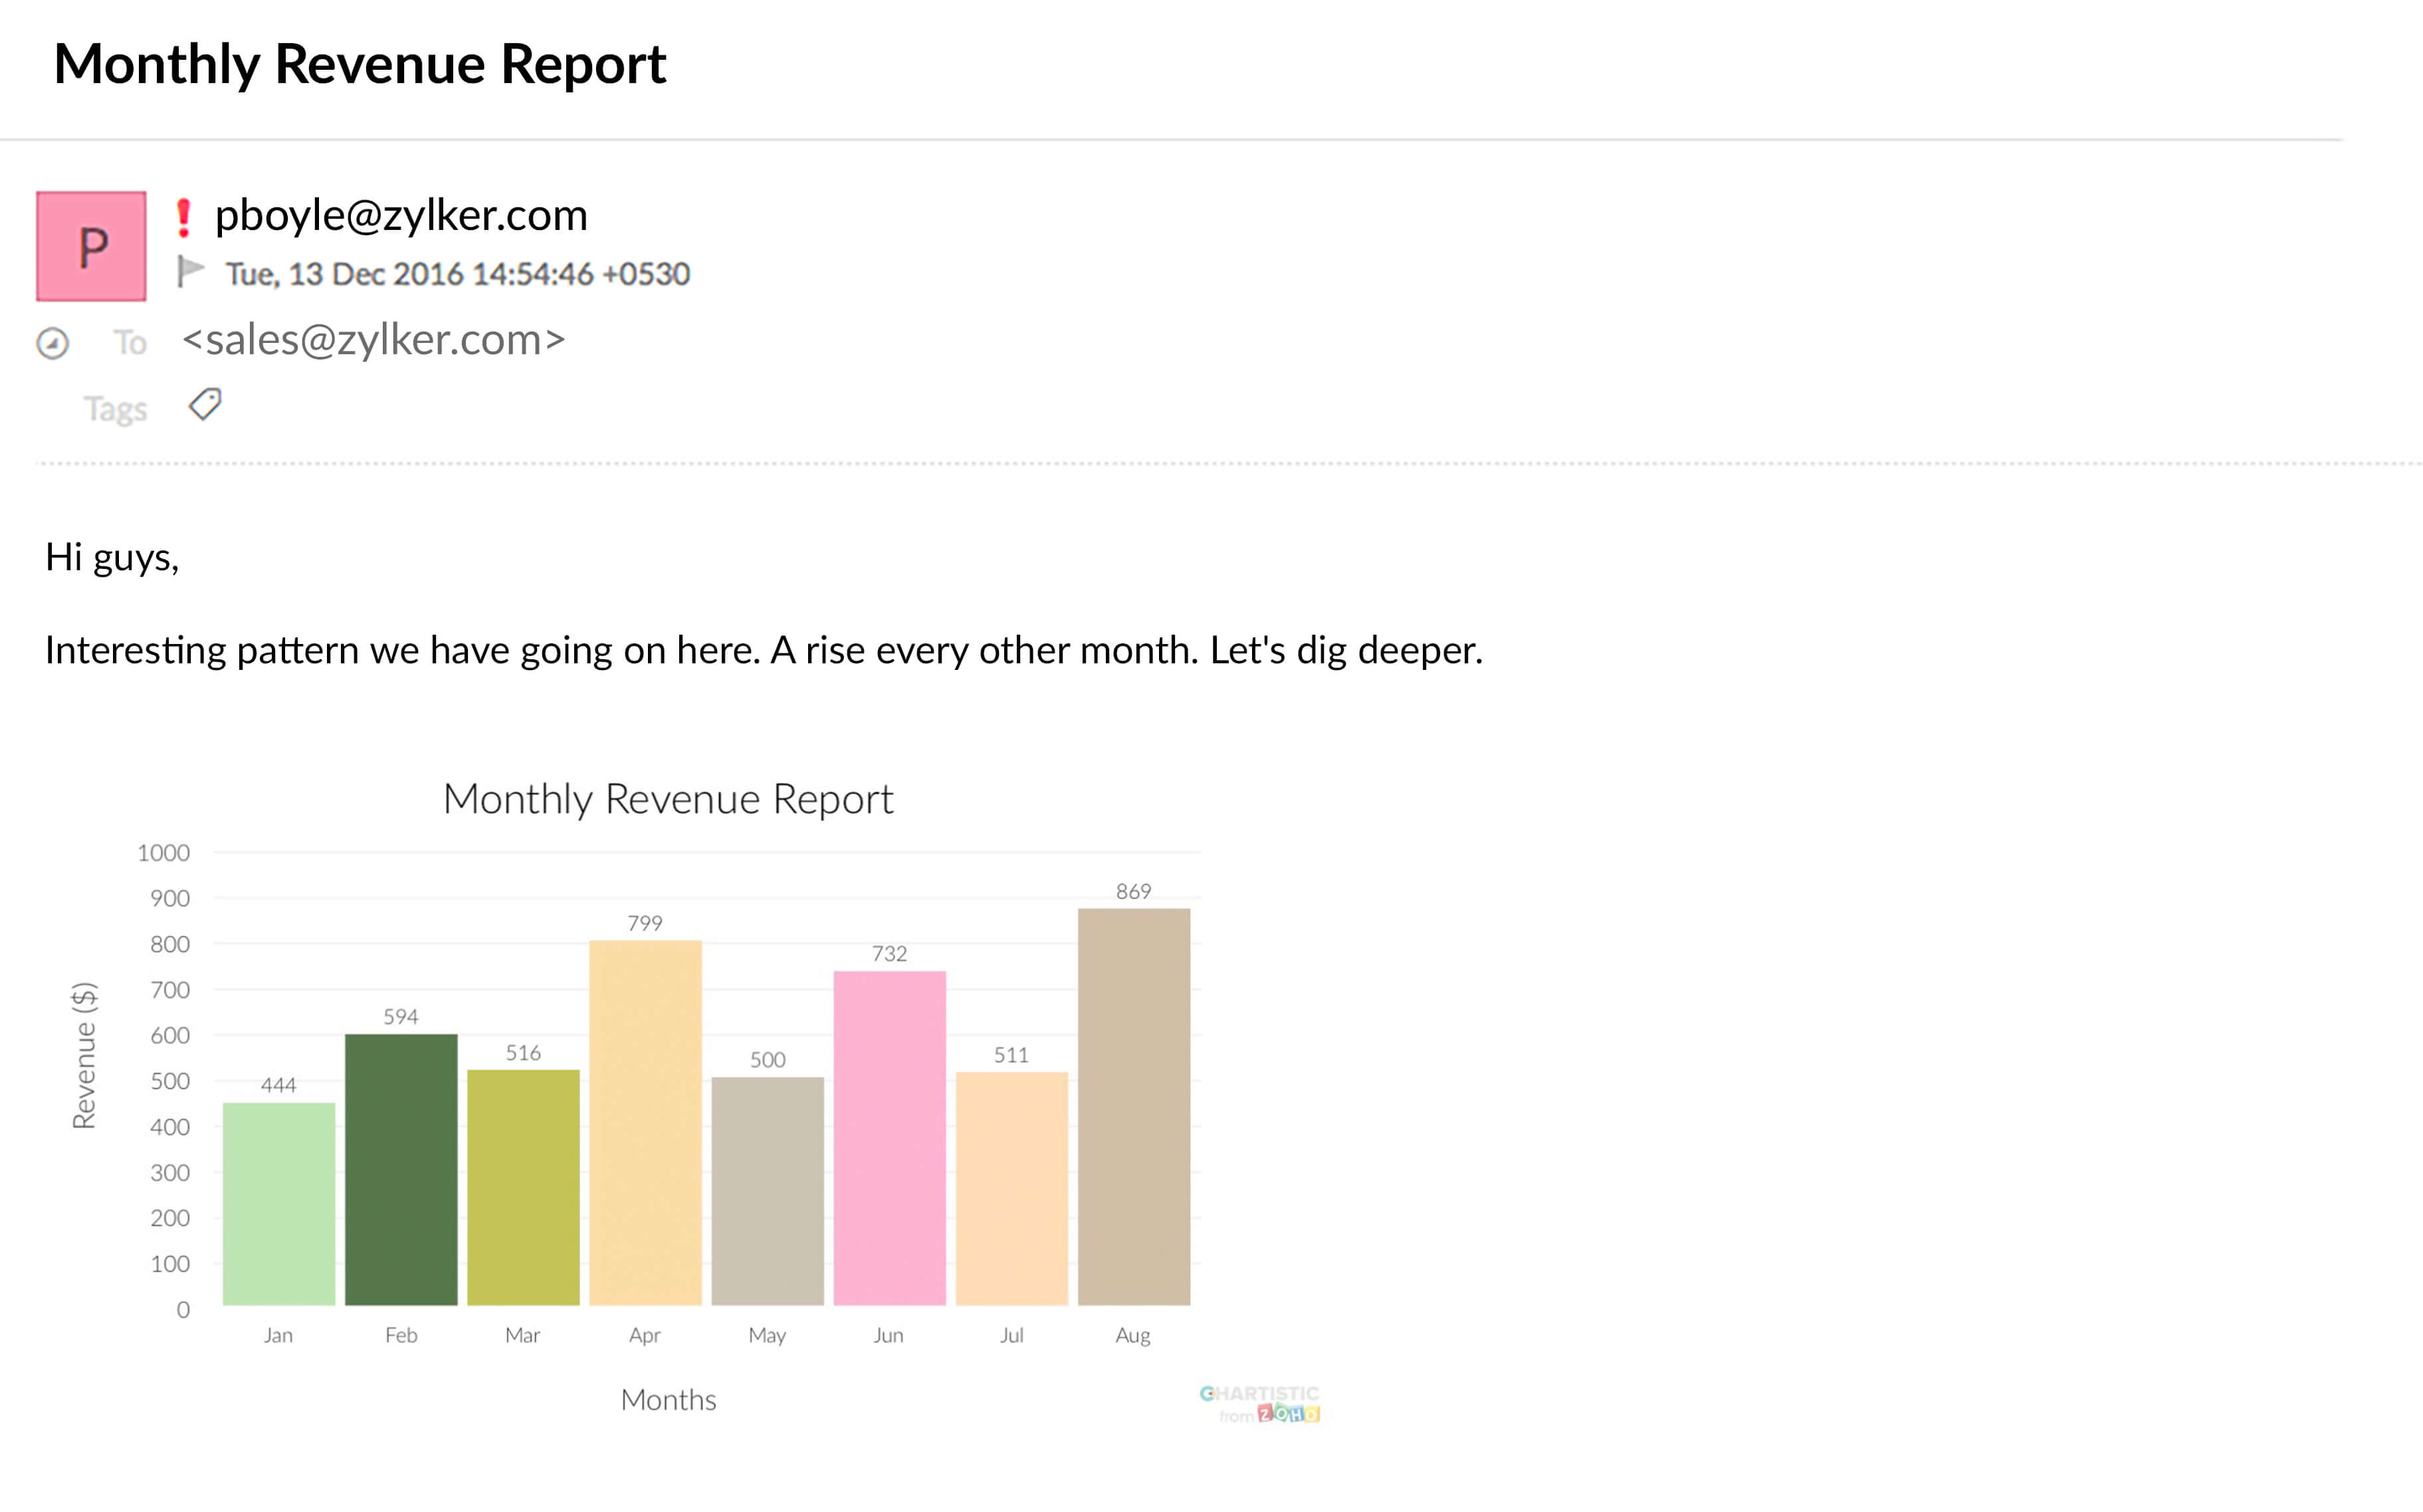This screenshot has width=2423, height=1512.
Task: Add a tag using the tag icon
Action: (x=205, y=404)
